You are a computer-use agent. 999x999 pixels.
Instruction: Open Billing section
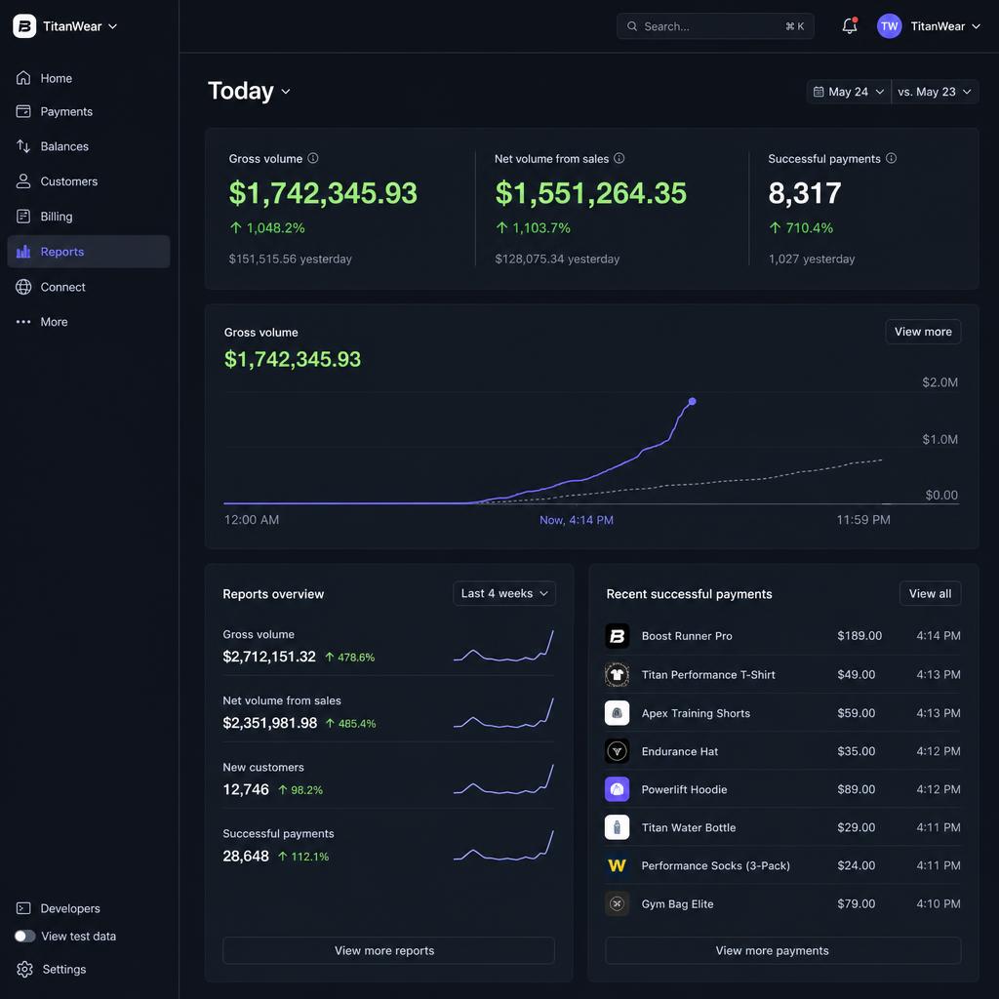click(89, 216)
